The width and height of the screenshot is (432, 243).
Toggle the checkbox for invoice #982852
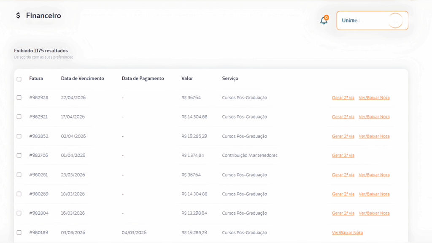click(x=19, y=136)
